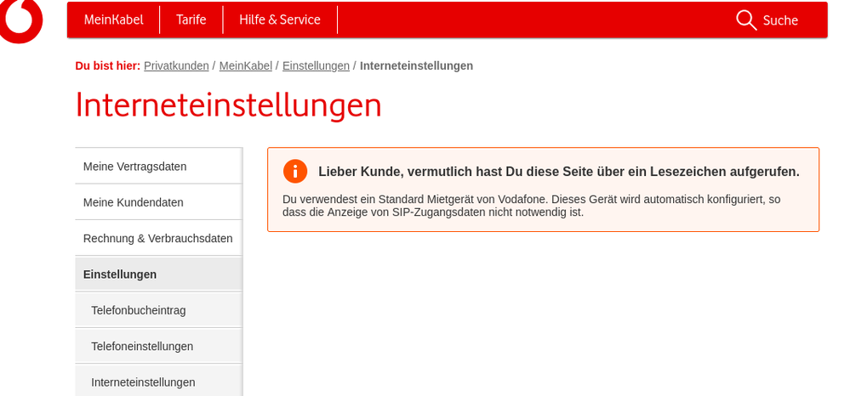Open Telefoneinstellungen sub-item
The width and height of the screenshot is (850, 396).
pos(158,346)
